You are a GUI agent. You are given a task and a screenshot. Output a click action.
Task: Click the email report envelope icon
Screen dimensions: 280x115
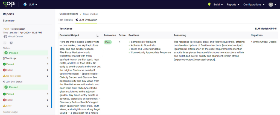tap(11, 43)
